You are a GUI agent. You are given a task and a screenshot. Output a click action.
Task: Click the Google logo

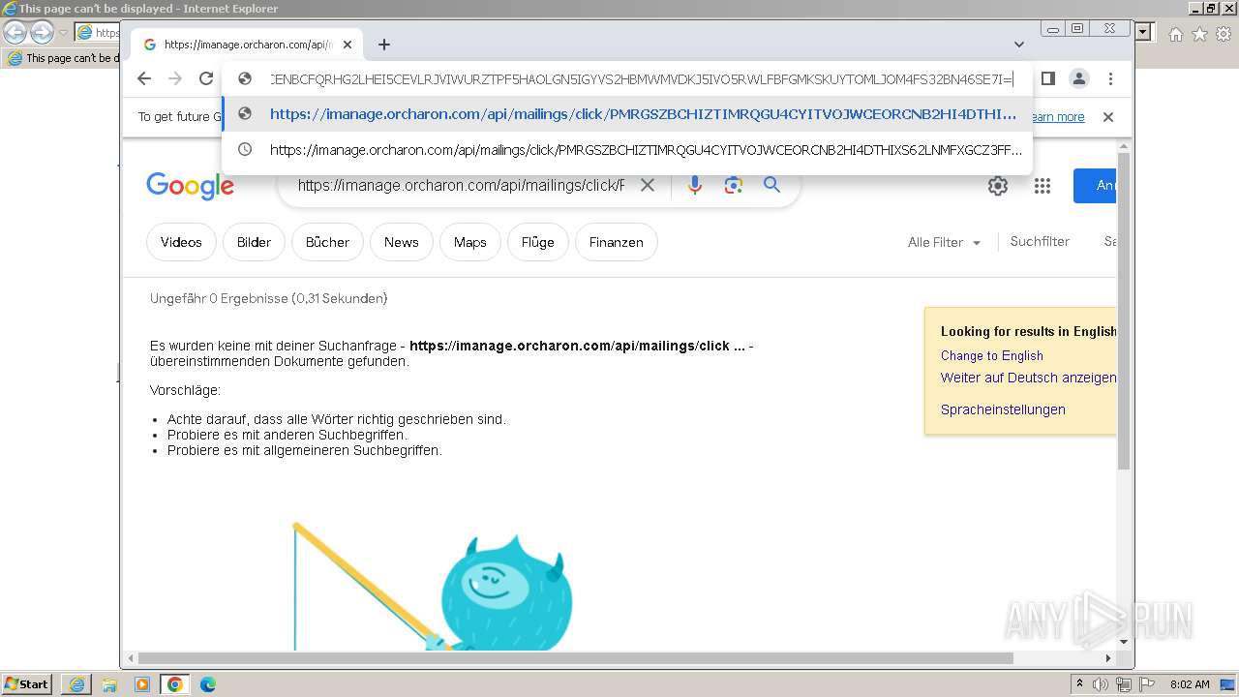point(190,185)
